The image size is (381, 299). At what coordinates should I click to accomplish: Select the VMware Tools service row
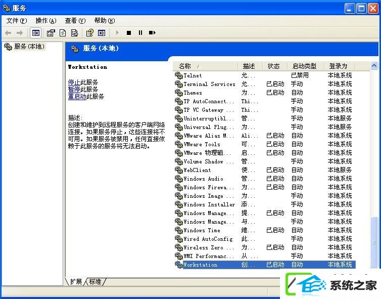click(265, 144)
